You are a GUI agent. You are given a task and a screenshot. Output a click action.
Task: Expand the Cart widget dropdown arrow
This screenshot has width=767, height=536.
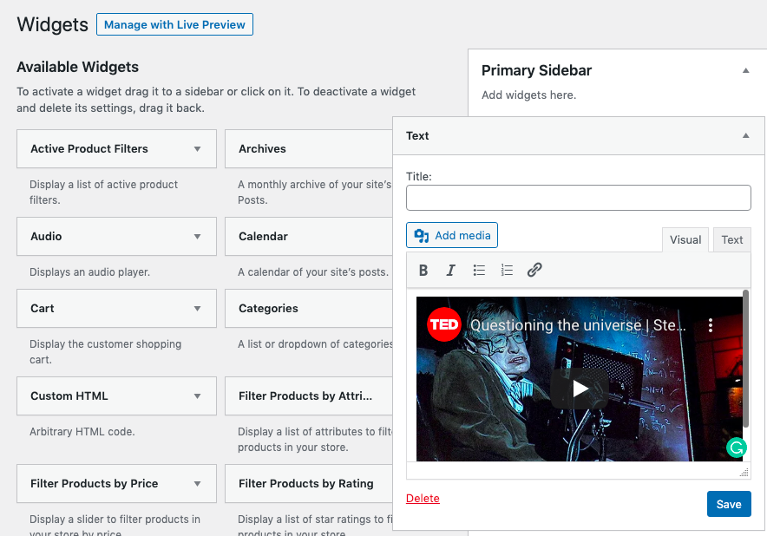click(197, 308)
